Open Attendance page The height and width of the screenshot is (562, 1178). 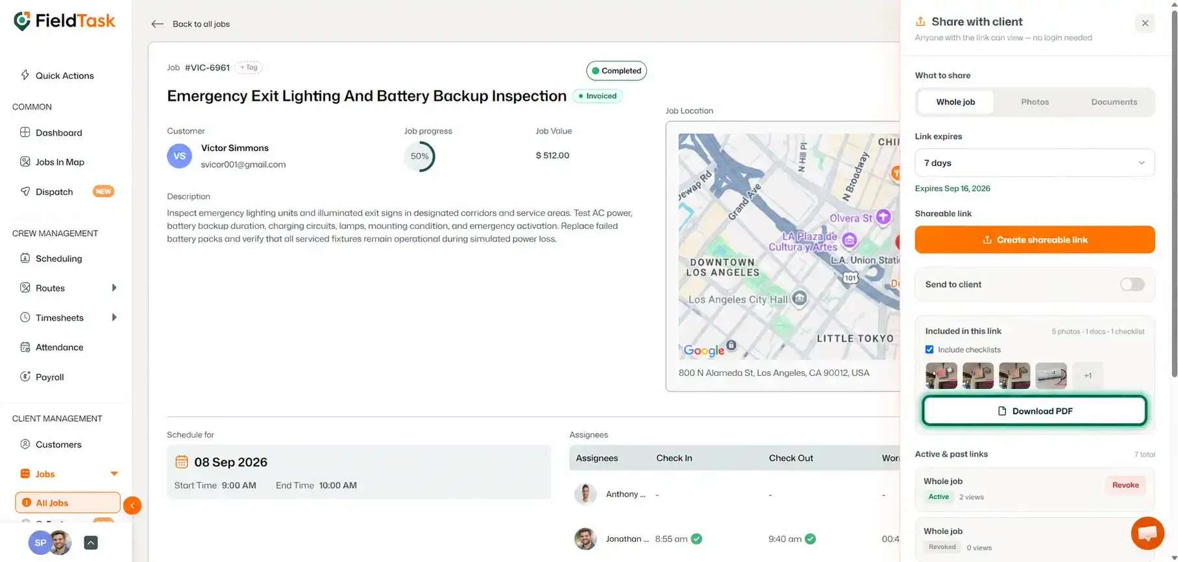pyautogui.click(x=59, y=347)
